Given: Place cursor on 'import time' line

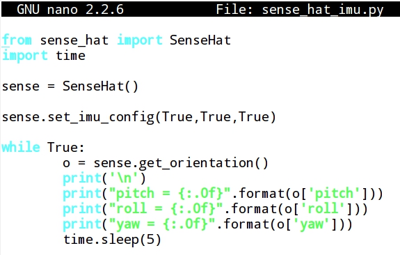Looking at the screenshot, I should pyautogui.click(x=44, y=56).
